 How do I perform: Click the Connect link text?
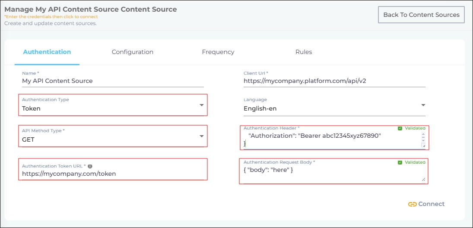coord(431,204)
